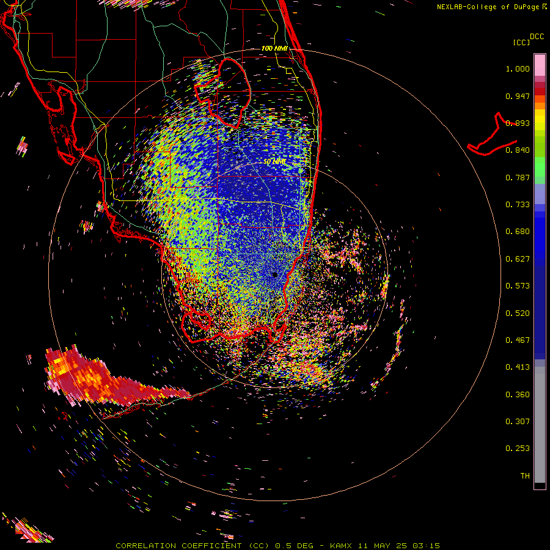550x550 pixels.
Task: Select the 0.253 scale value
Action: [x=518, y=449]
